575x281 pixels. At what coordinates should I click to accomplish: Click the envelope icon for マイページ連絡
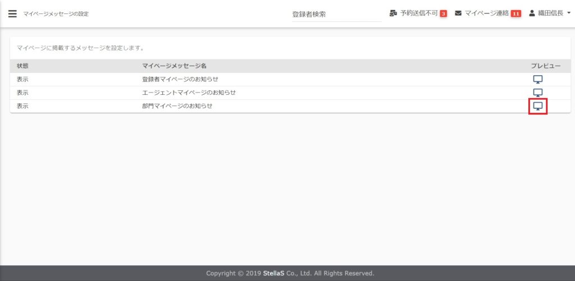pyautogui.click(x=458, y=13)
